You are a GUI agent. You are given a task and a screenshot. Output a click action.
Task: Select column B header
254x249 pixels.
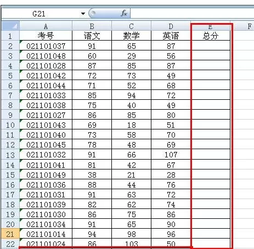click(92, 26)
